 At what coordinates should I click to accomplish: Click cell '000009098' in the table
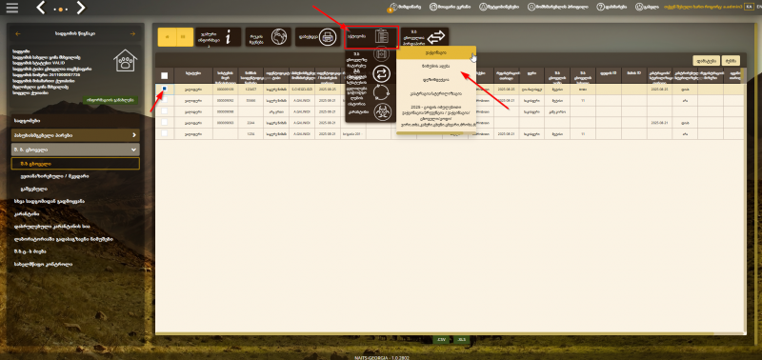coord(226,111)
